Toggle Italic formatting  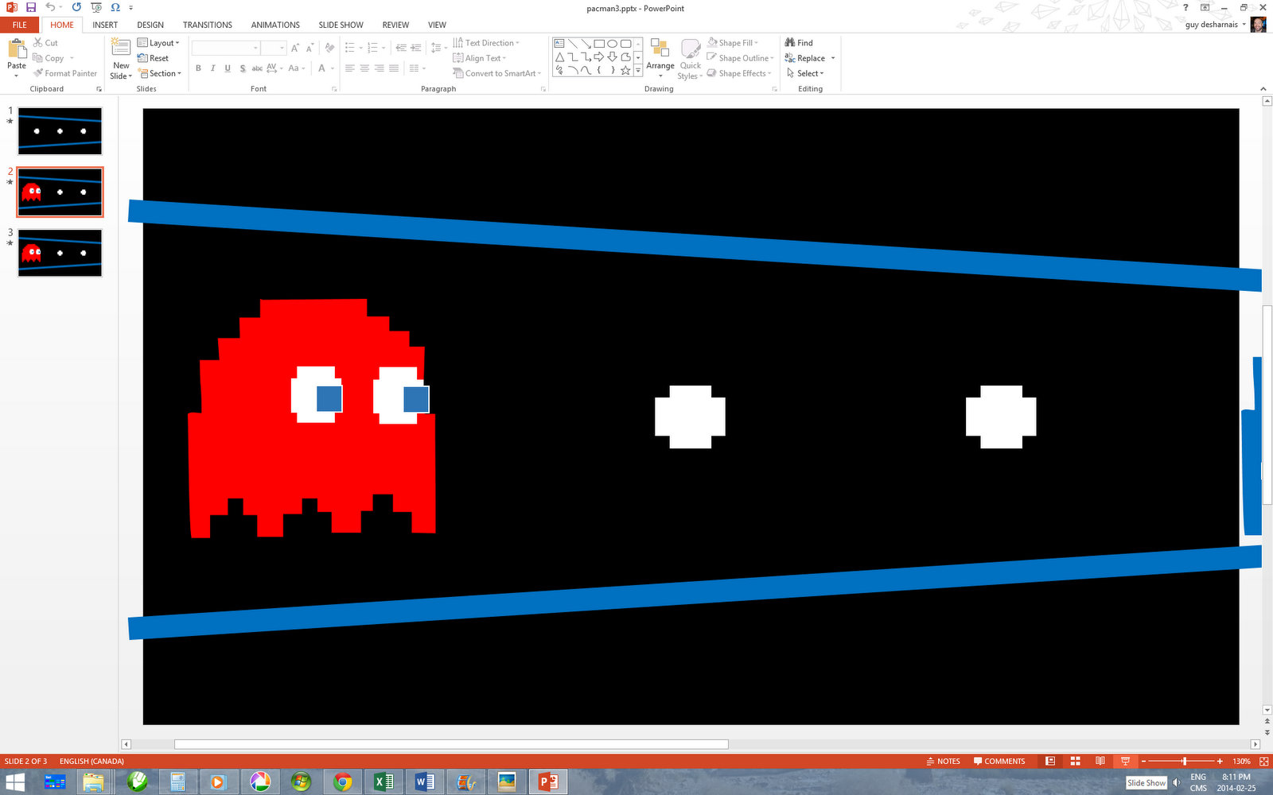[x=212, y=68]
